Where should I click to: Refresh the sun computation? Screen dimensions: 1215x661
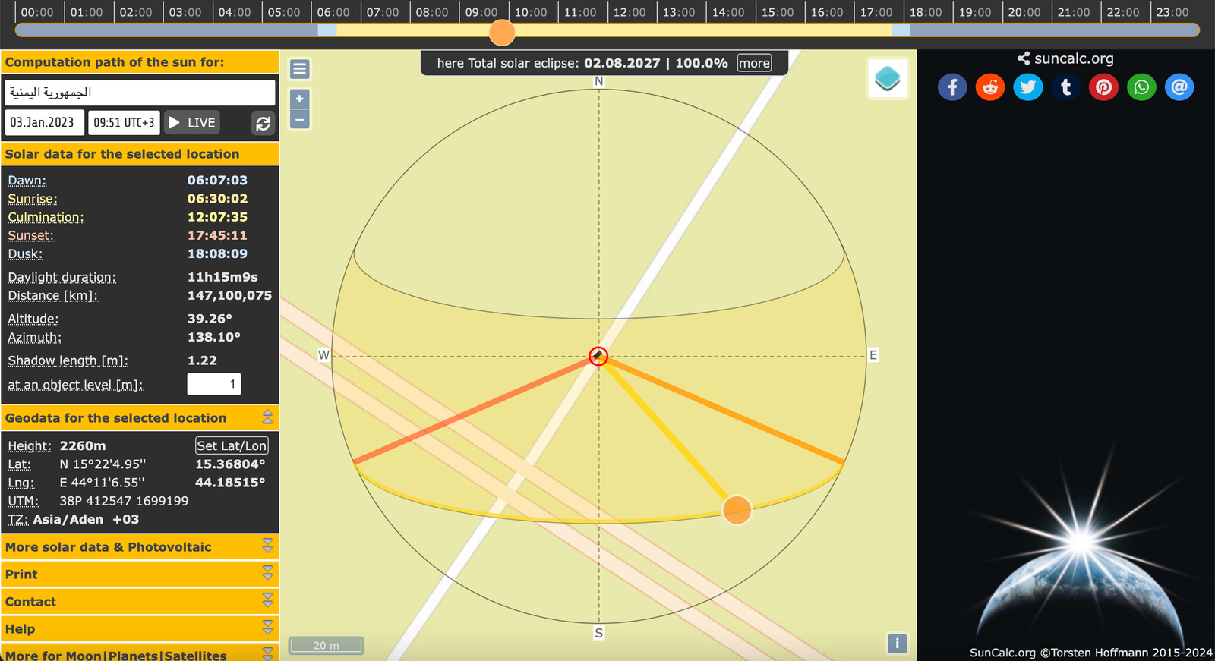[263, 123]
